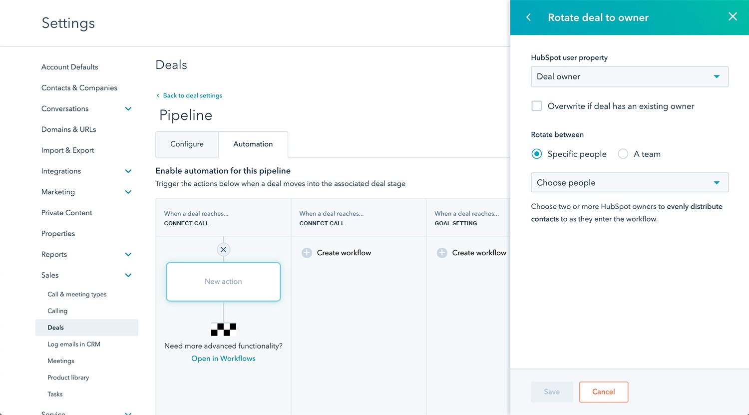Click Create workflow under Goal Setting

pos(479,253)
